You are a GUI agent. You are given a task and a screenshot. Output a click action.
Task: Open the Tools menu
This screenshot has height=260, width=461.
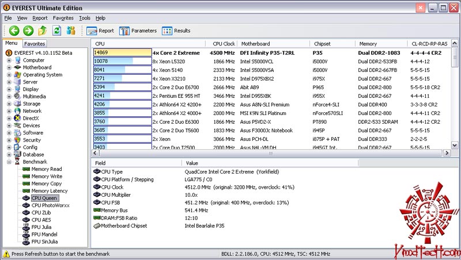85,18
